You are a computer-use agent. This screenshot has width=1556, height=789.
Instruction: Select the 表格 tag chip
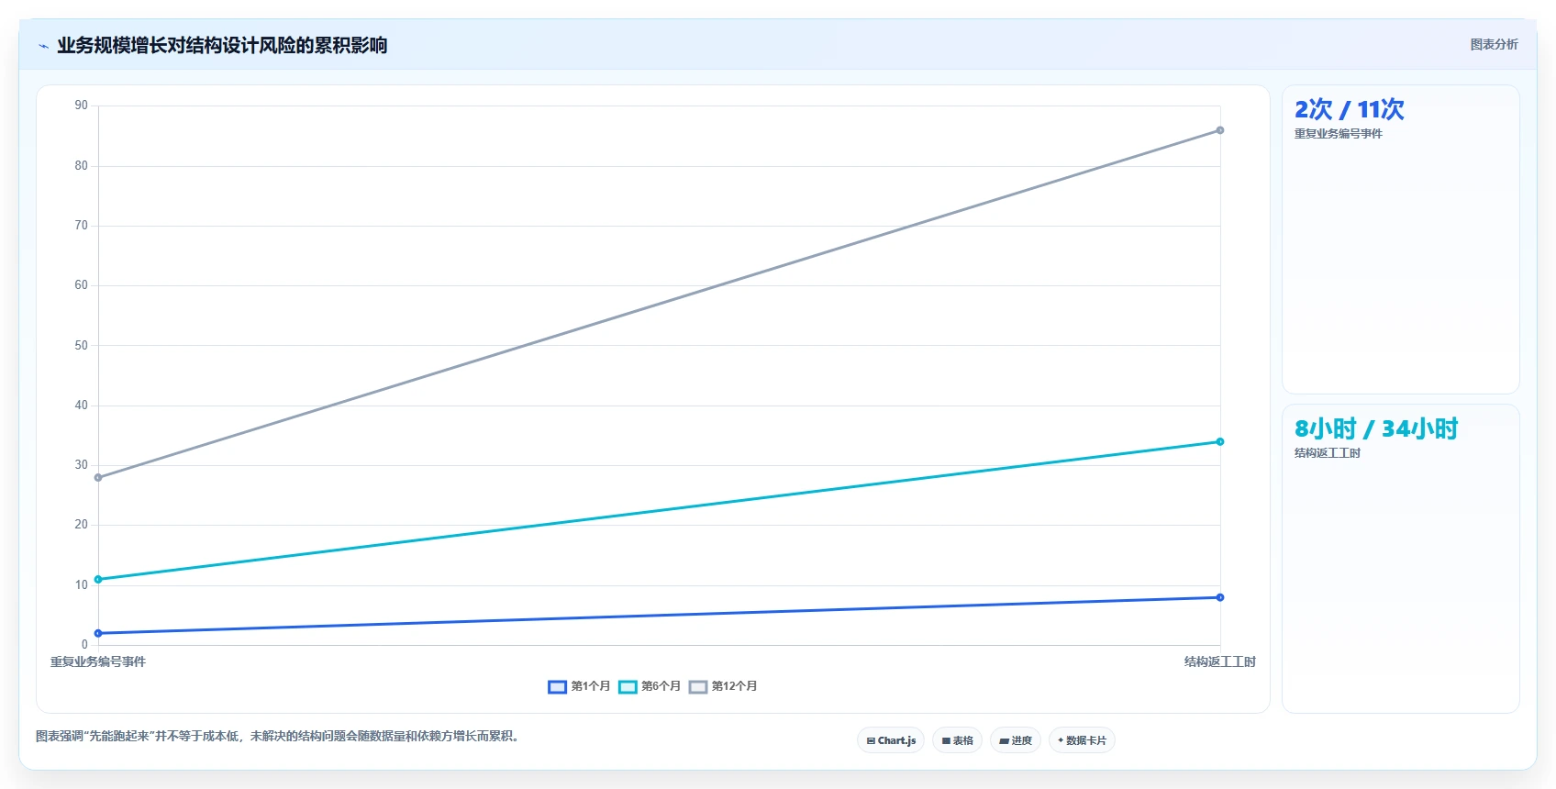pyautogui.click(x=957, y=740)
